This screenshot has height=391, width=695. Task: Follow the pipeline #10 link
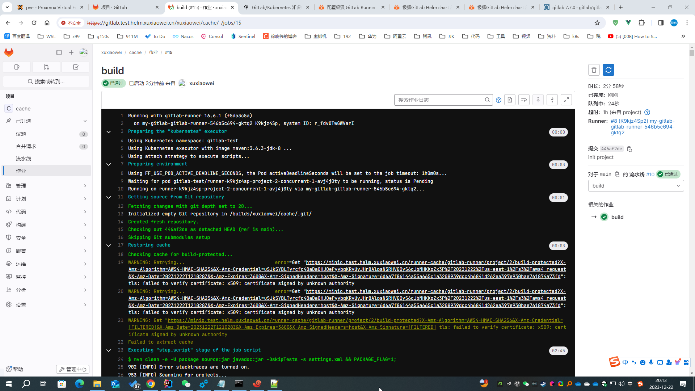coord(650,174)
